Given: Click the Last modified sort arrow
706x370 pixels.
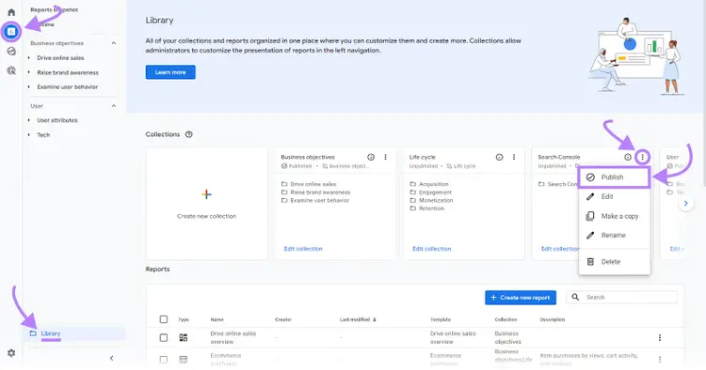Looking at the screenshot, I should 375,319.
